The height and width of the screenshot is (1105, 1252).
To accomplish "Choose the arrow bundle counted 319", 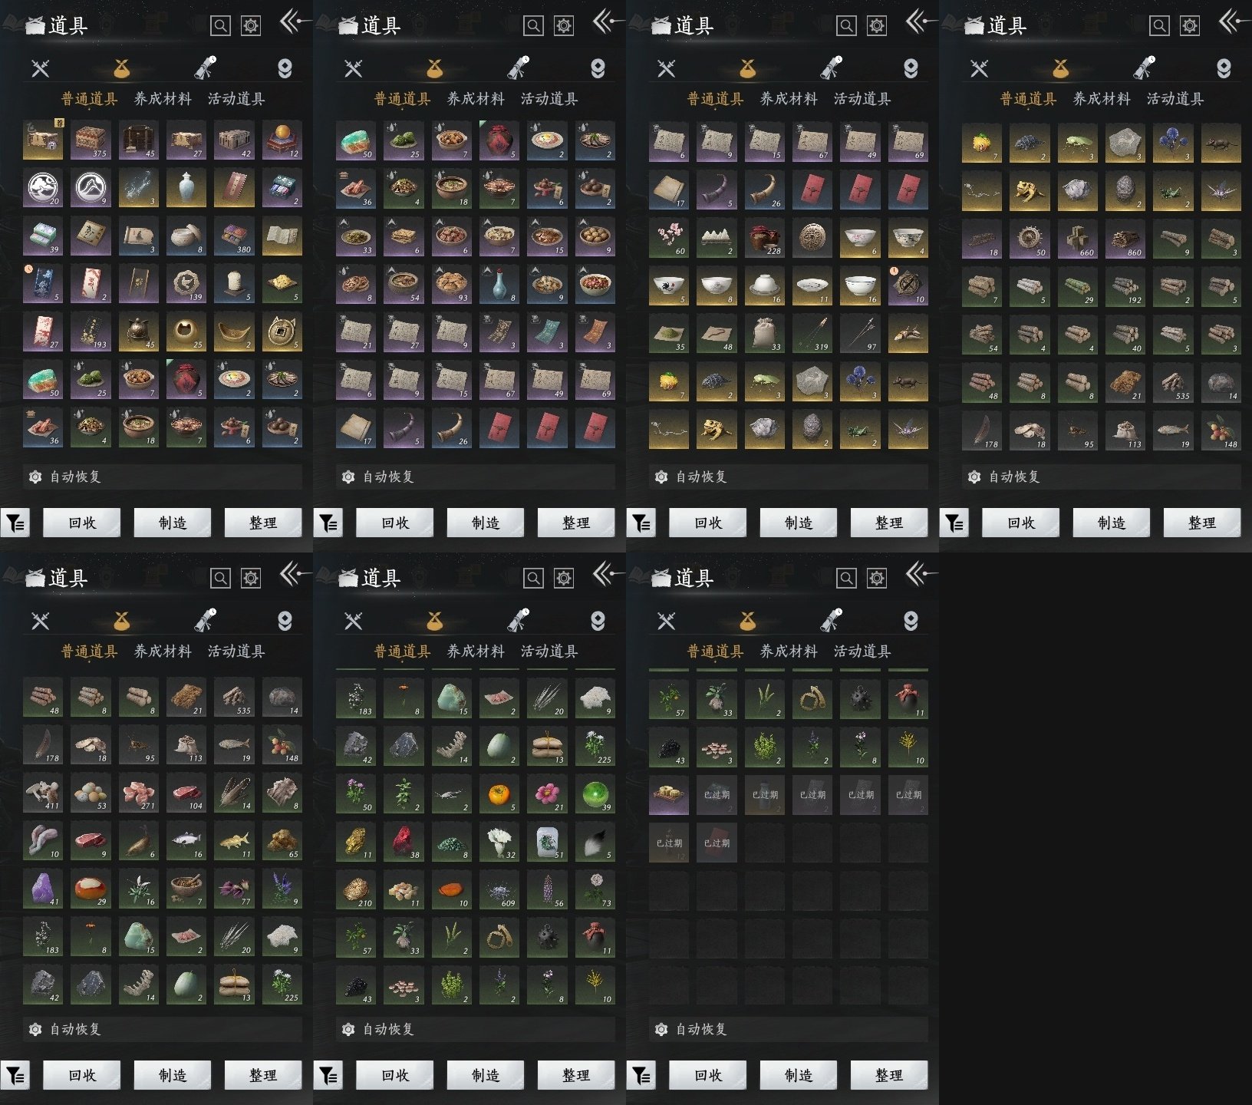I will pos(812,334).
